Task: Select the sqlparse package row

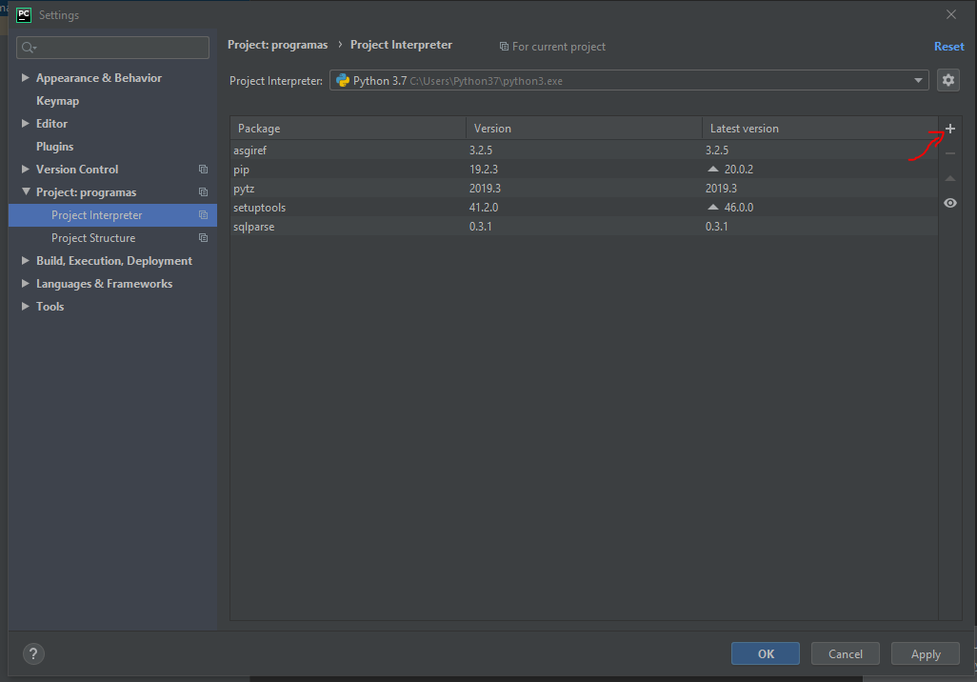Action: (x=584, y=227)
